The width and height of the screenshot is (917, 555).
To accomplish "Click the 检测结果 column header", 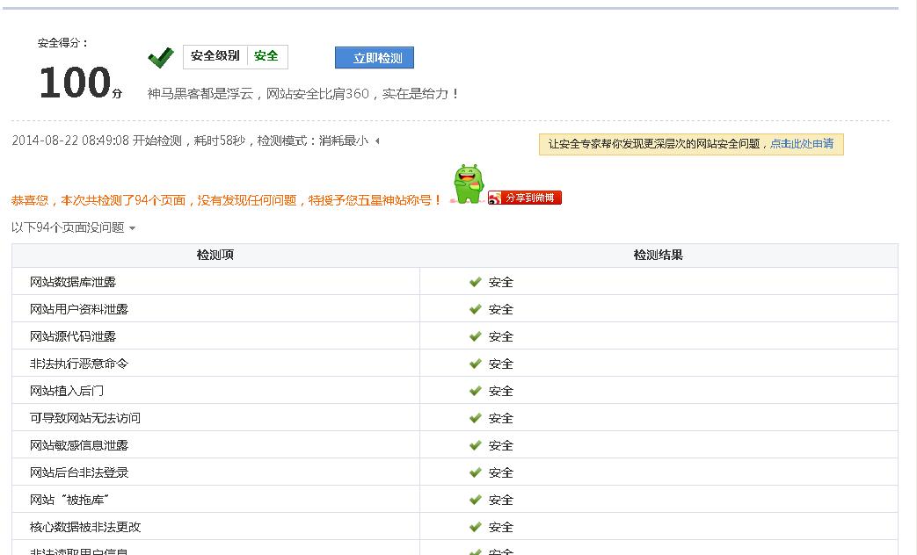I will pyautogui.click(x=658, y=255).
